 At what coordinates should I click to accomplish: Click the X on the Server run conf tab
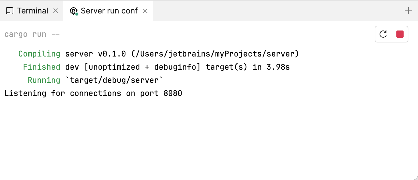[145, 10]
